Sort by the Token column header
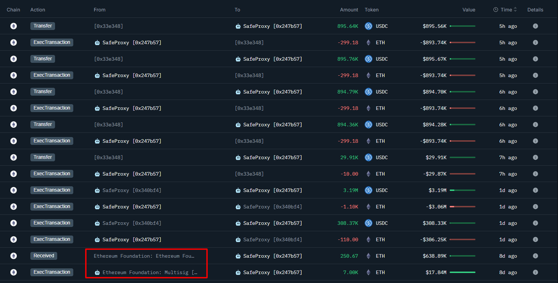Image resolution: width=558 pixels, height=283 pixels. pos(372,10)
